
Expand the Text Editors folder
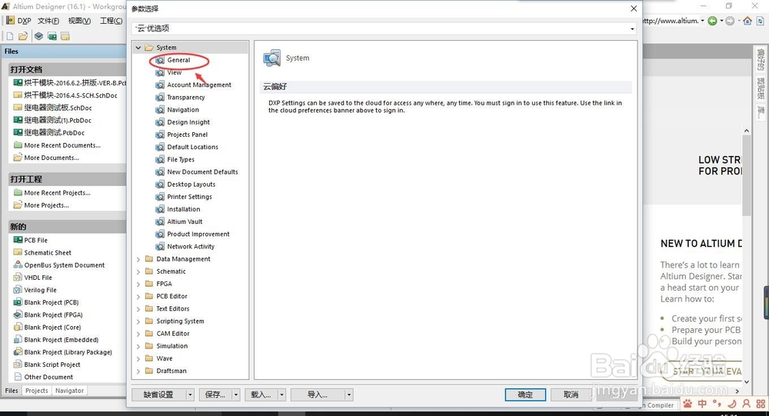pyautogui.click(x=138, y=308)
